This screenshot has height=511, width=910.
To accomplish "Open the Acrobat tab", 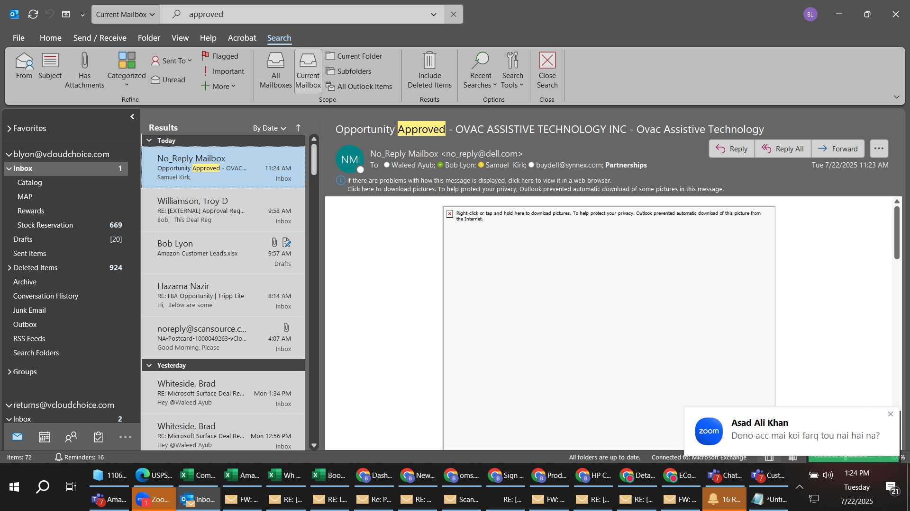I will point(242,38).
